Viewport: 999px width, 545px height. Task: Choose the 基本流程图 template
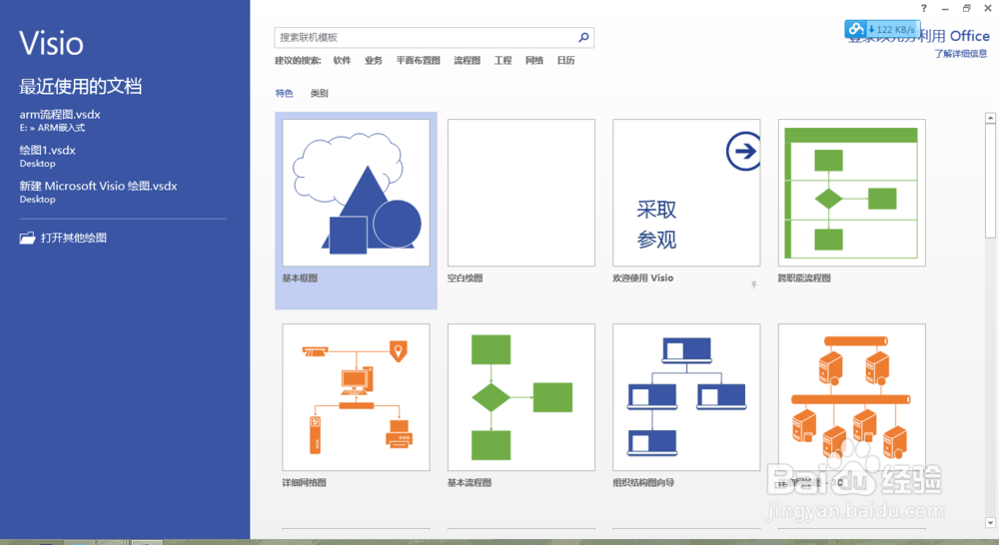click(x=521, y=397)
